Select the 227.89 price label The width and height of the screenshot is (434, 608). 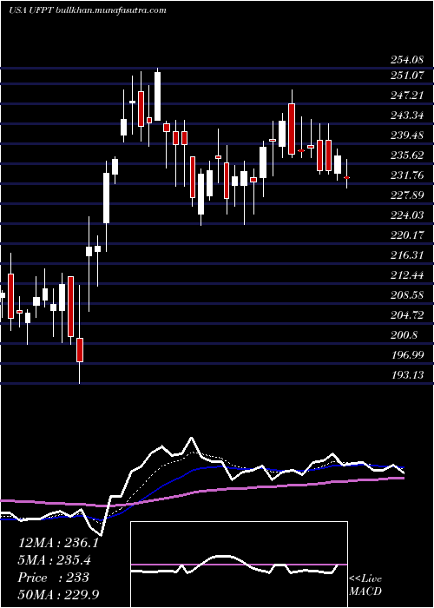click(x=405, y=195)
